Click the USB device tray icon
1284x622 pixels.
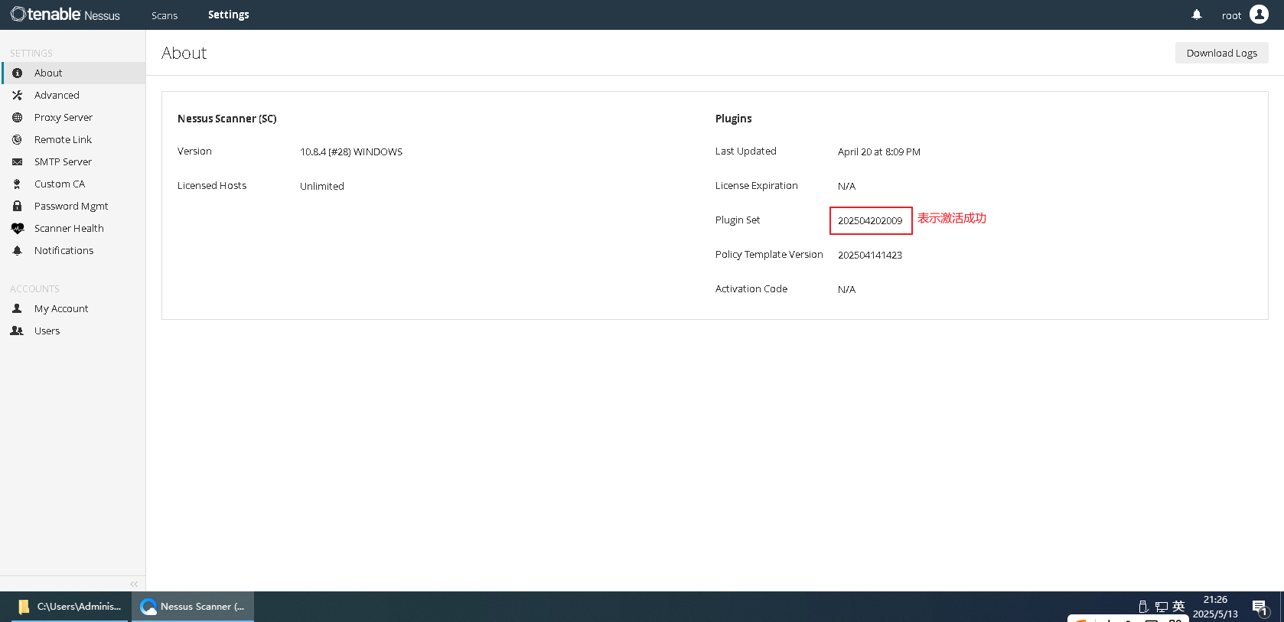coord(1143,607)
